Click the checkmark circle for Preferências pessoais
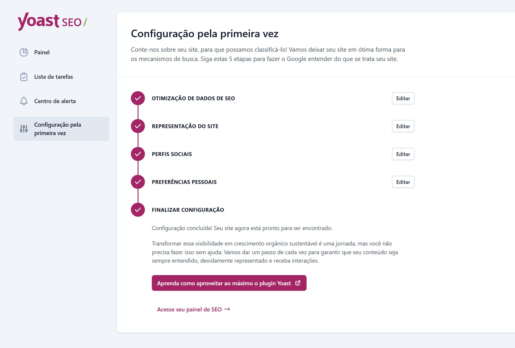Screen dimensions: 515x348 click(138, 182)
